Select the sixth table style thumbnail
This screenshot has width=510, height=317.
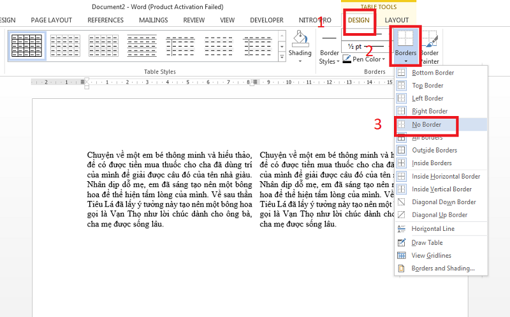coord(219,46)
